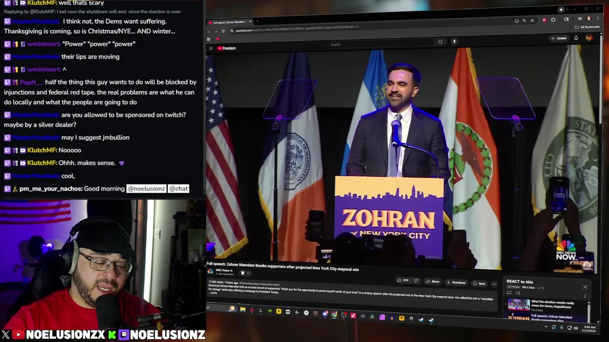Open the Chrome extensions puzzle icon

click(x=553, y=19)
